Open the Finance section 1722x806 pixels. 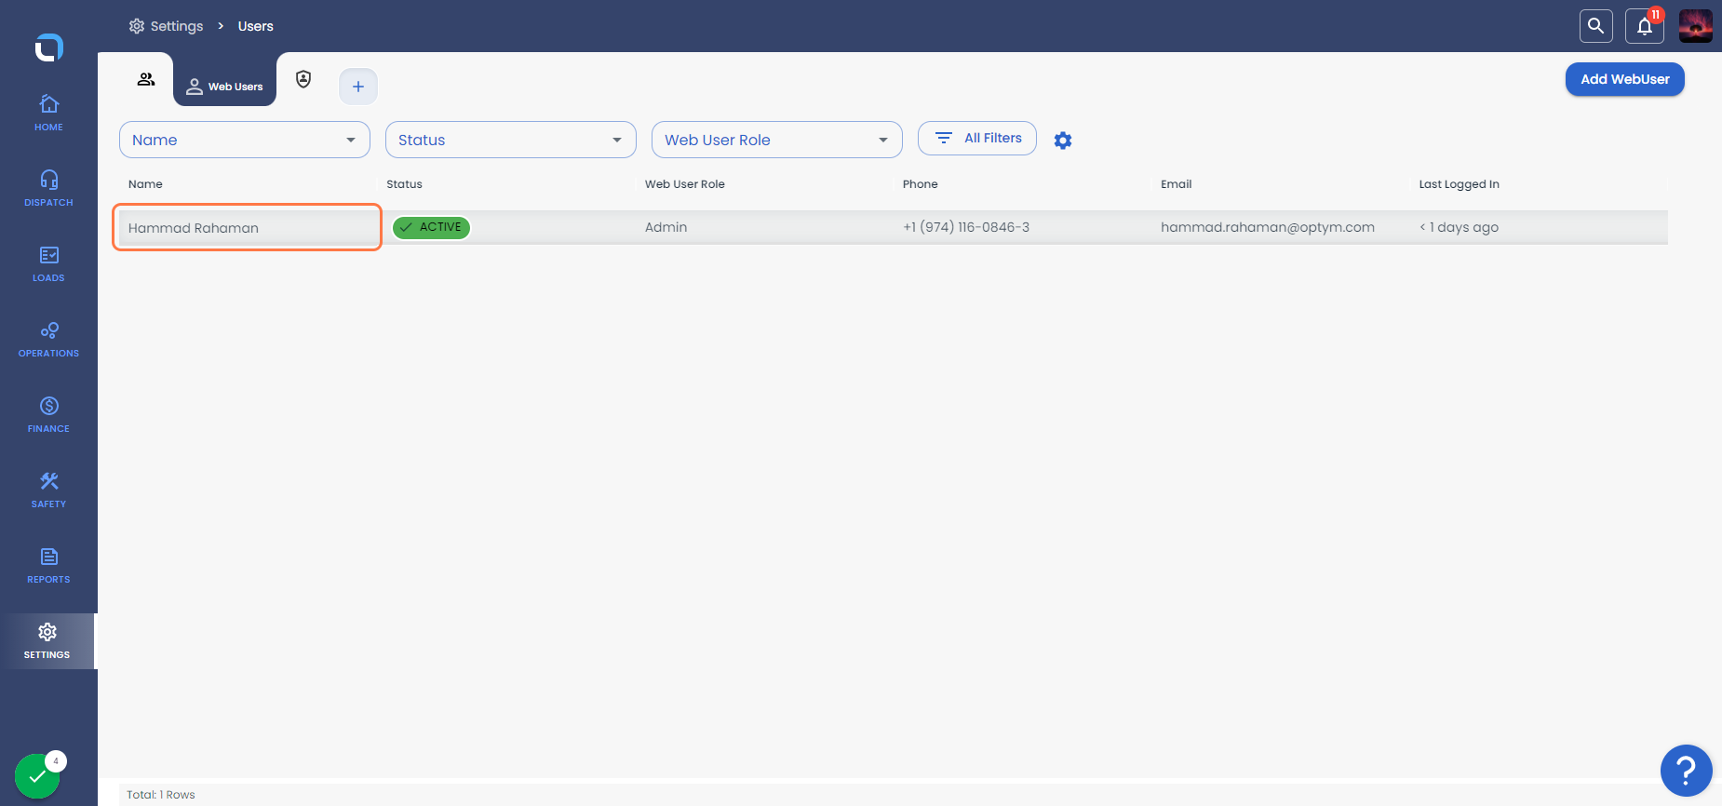[48, 414]
